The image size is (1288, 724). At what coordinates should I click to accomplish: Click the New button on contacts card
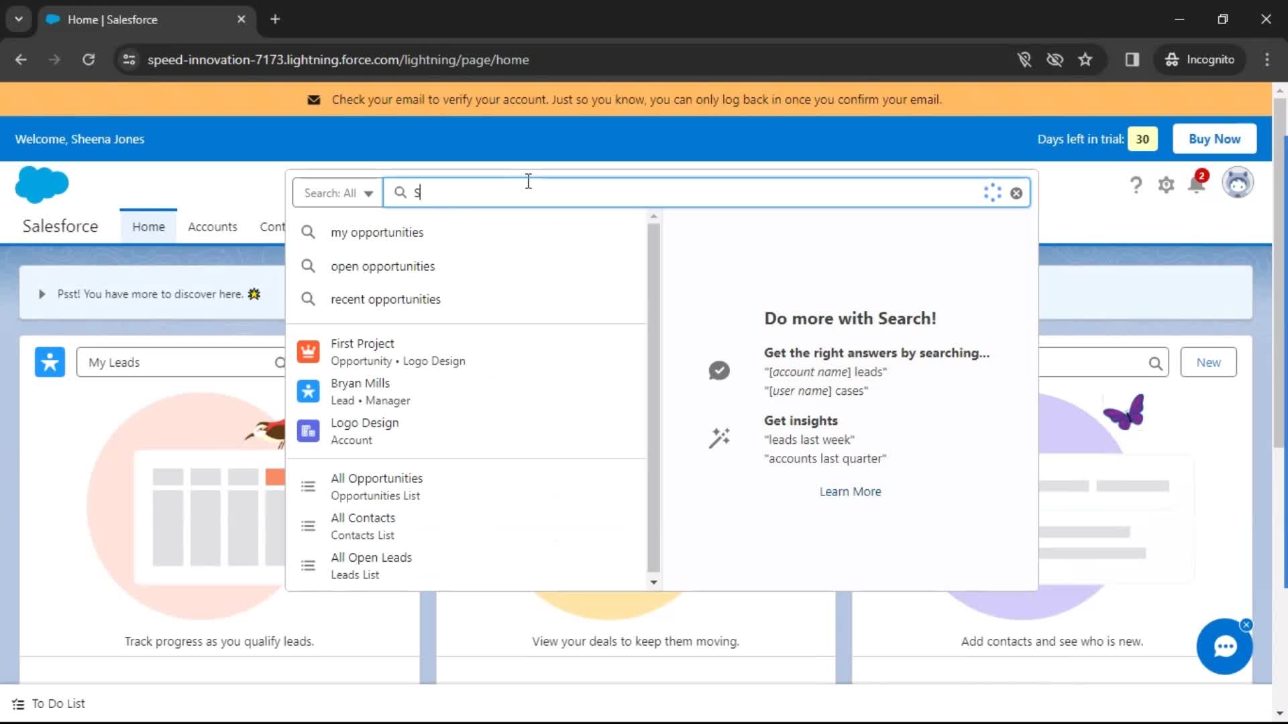(1208, 362)
